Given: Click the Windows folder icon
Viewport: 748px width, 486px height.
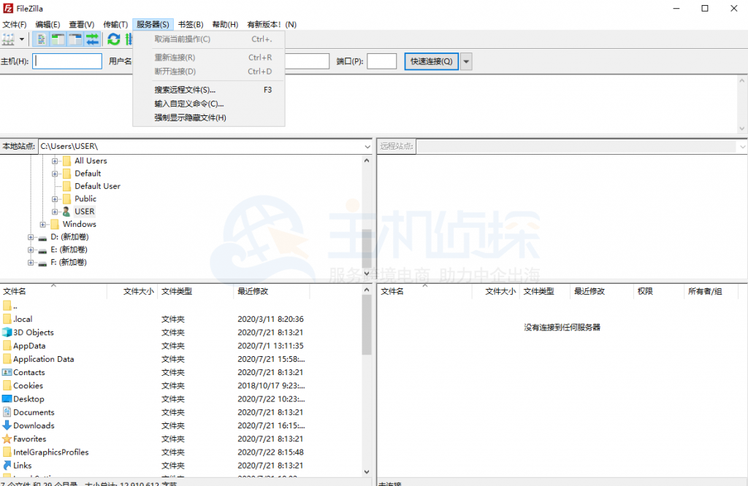Looking at the screenshot, I should click(55, 224).
